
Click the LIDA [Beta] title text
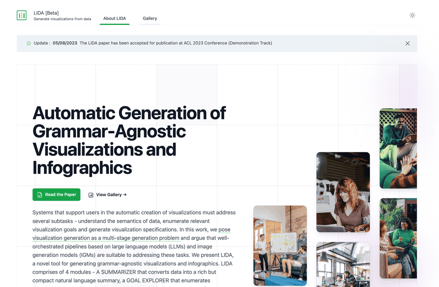pyautogui.click(x=46, y=13)
